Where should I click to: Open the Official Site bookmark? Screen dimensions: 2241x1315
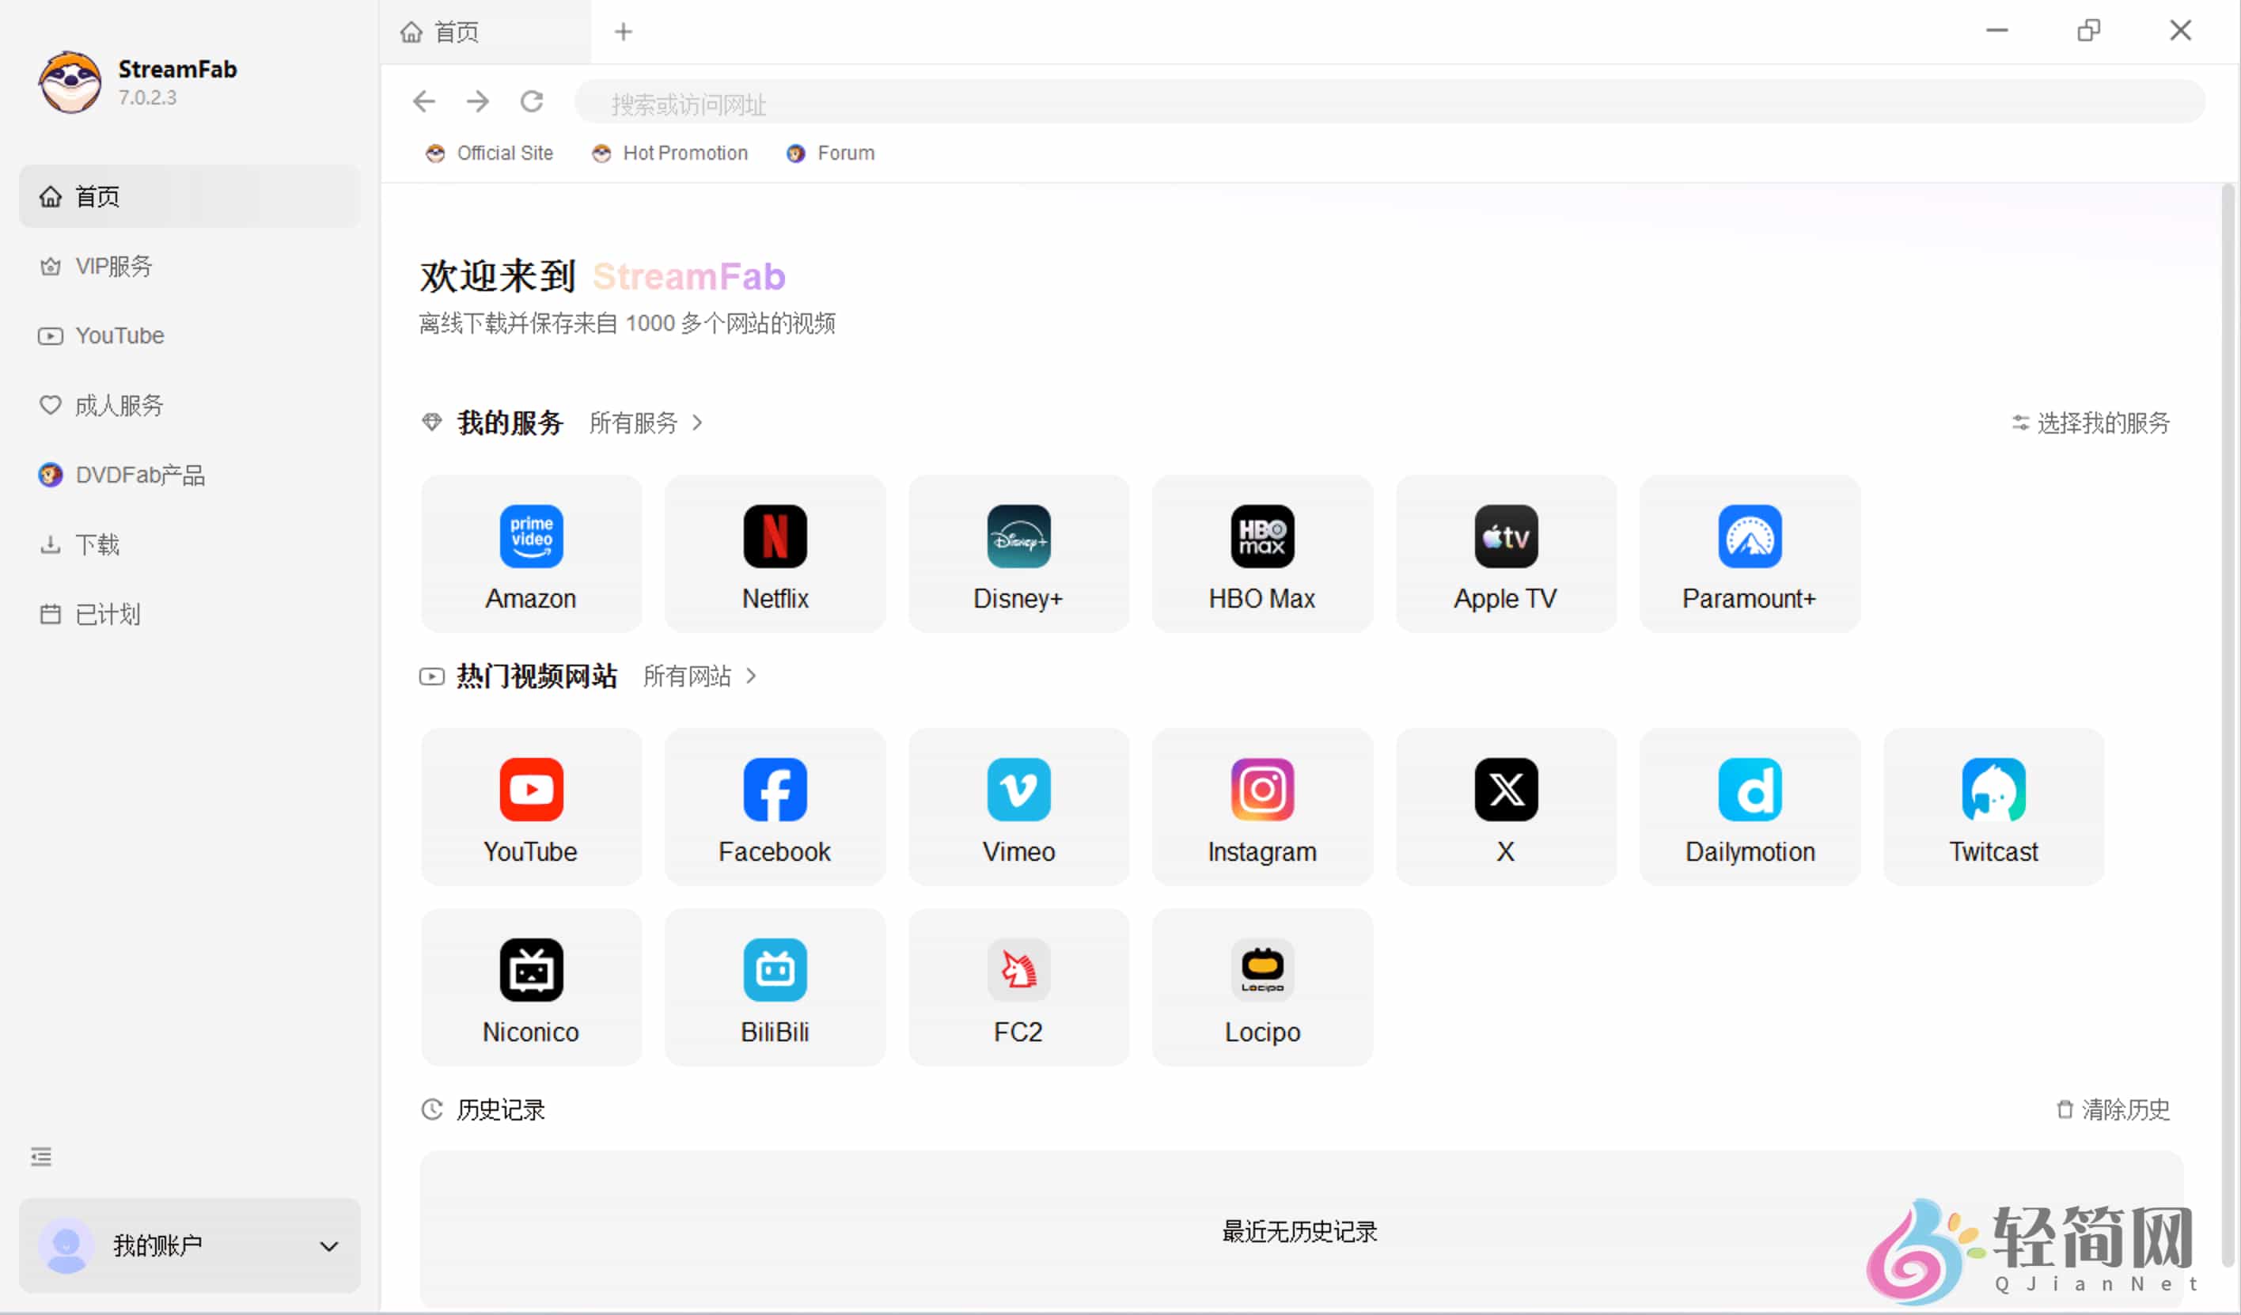click(490, 153)
